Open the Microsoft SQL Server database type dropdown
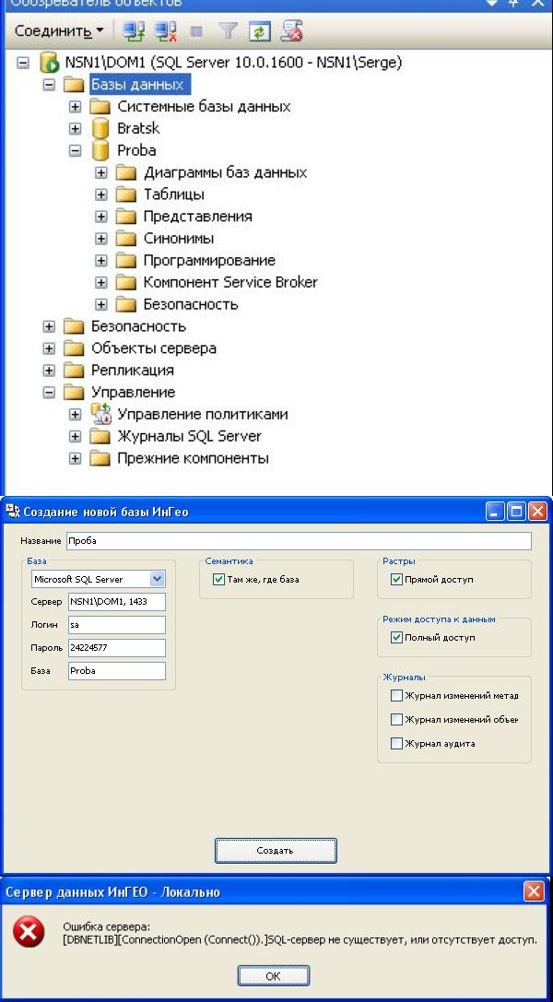 click(158, 580)
